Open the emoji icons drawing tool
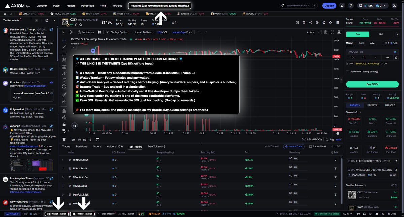The image size is (404, 217). point(64,87)
